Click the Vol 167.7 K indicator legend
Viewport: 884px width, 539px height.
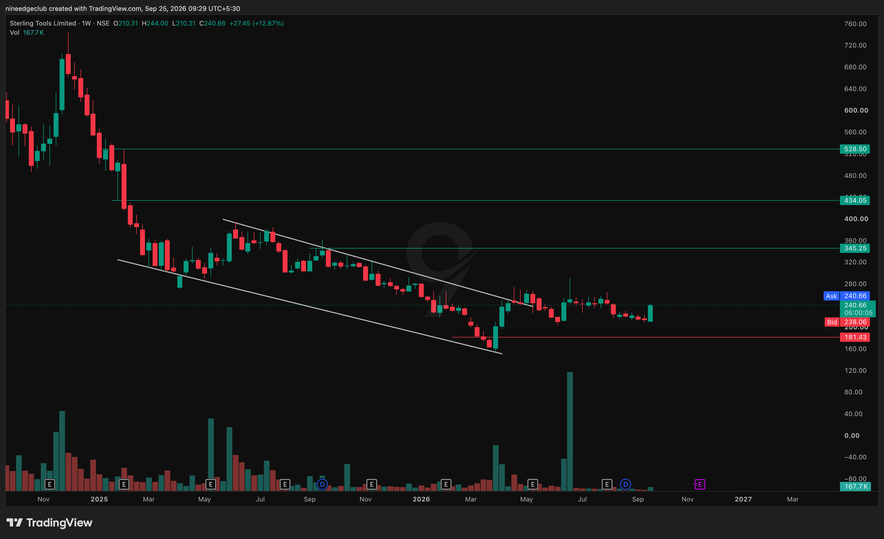click(x=27, y=33)
